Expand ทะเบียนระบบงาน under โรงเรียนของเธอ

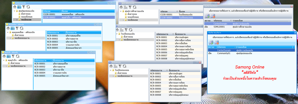coord(113,76)
